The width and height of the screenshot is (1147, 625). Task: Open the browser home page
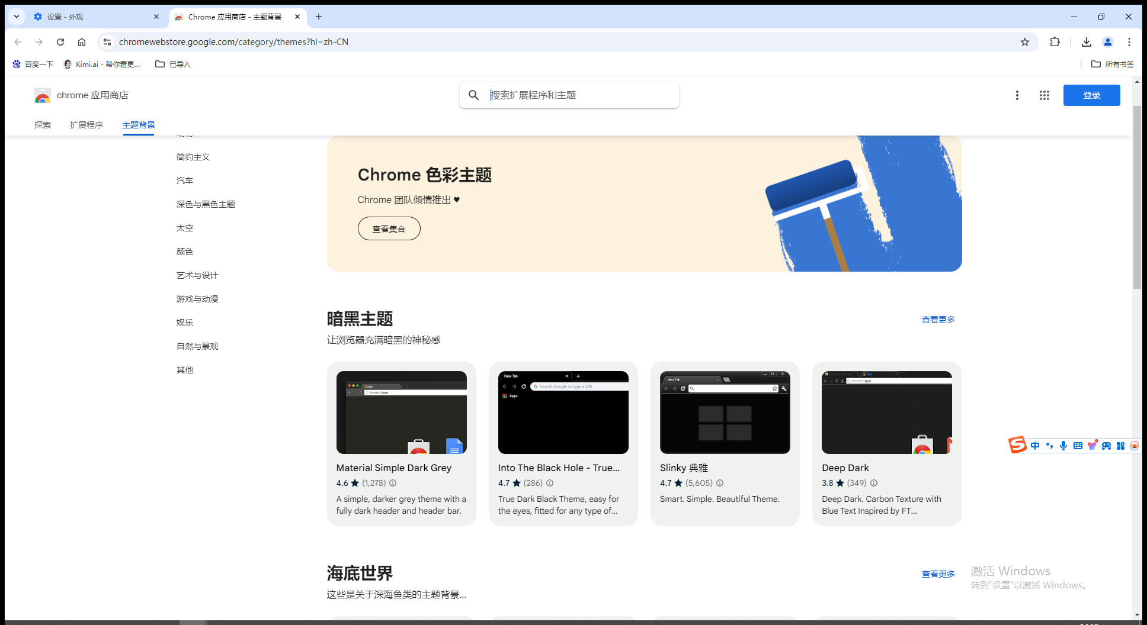pyautogui.click(x=82, y=42)
